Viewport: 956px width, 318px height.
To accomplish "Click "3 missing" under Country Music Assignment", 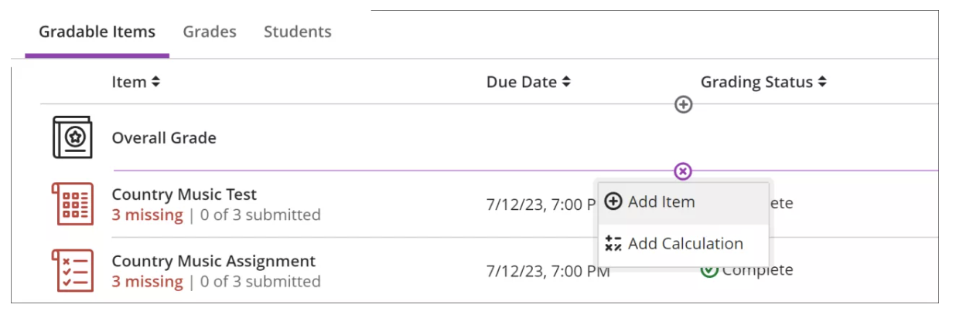I will coord(147,282).
